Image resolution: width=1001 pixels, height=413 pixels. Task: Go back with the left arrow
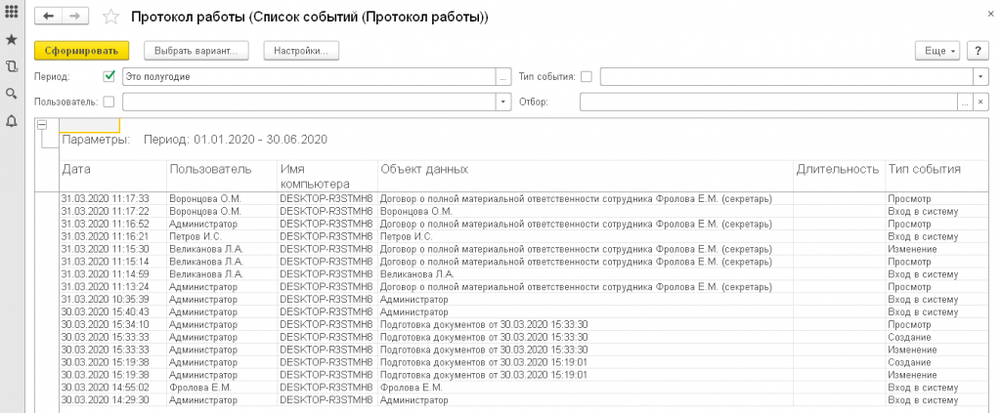pos(49,18)
